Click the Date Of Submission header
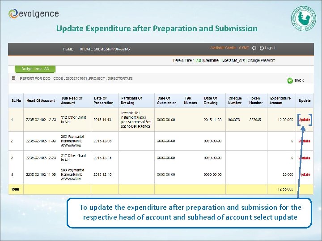Screen dimensions: 322x241 pos(167,100)
